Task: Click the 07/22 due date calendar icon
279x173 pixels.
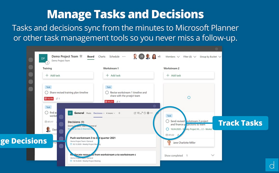Action: [x=167, y=135]
